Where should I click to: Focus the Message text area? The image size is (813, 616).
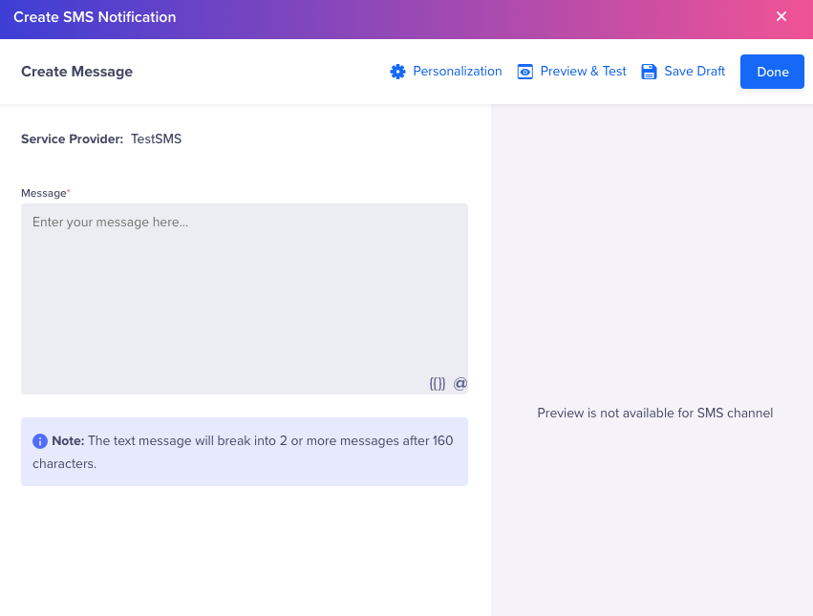245,299
